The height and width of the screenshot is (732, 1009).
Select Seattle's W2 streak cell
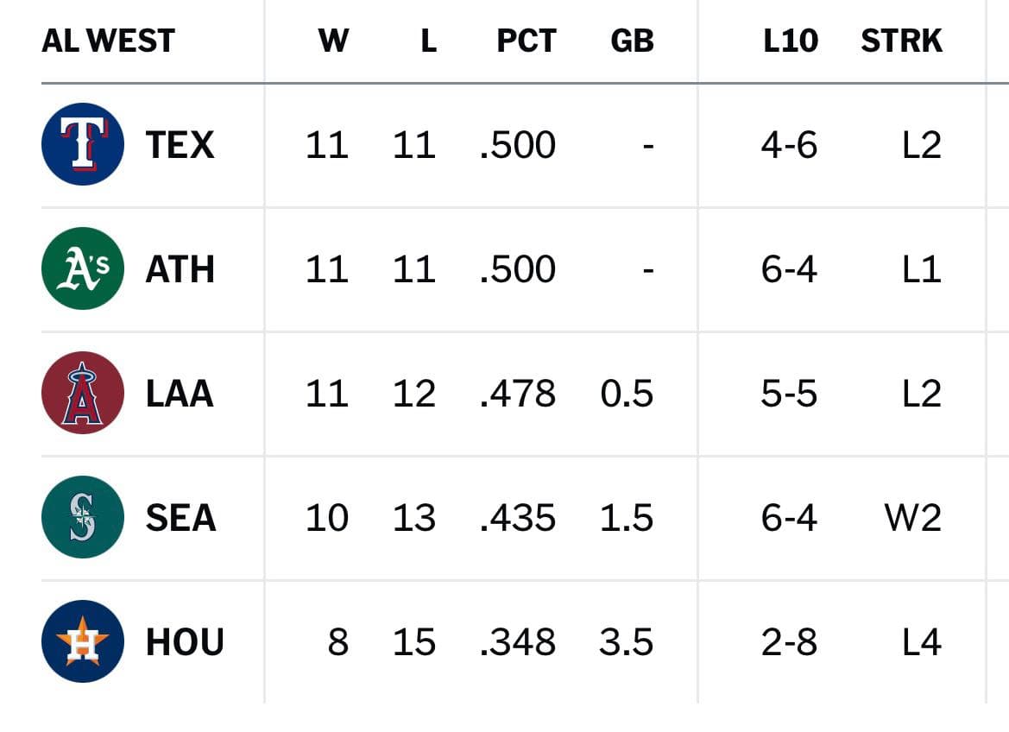pos(913,518)
